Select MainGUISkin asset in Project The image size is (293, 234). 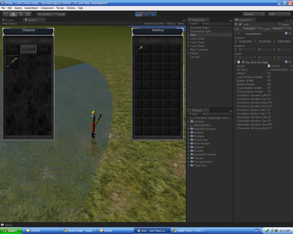coord(201,125)
